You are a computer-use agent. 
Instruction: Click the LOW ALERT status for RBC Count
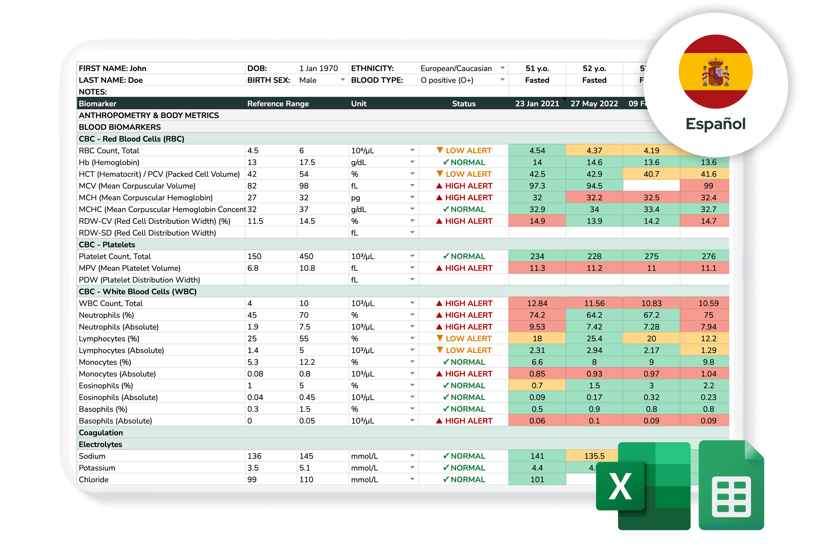[x=464, y=151]
